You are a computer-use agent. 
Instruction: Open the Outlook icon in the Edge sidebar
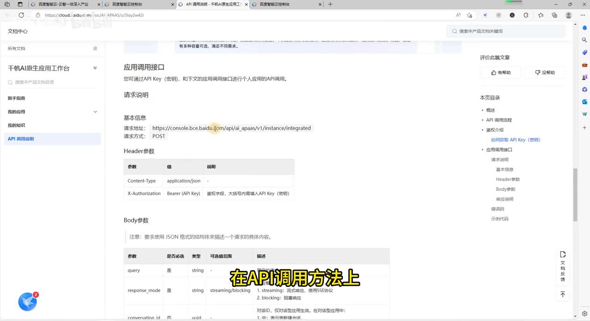point(584,101)
